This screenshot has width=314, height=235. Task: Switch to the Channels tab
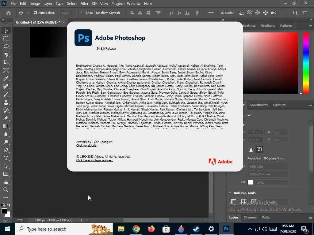250,218
